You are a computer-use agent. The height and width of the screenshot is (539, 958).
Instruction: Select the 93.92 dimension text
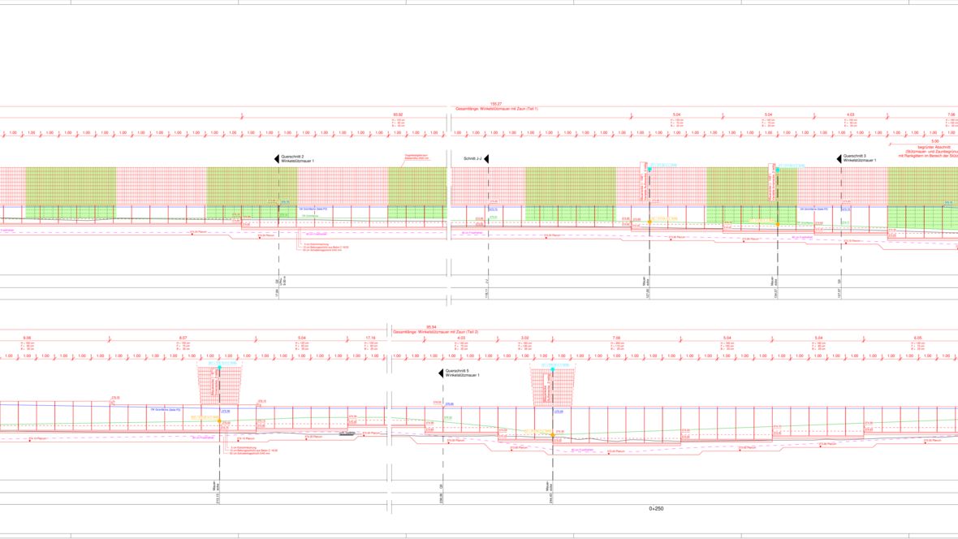[398, 115]
